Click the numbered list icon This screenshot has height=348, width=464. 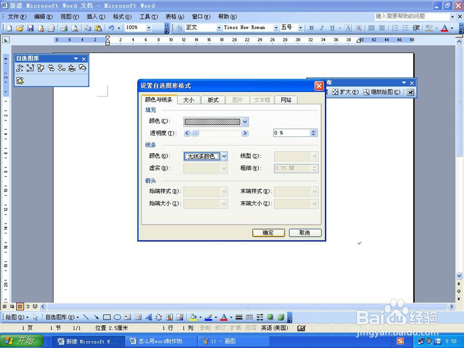(395, 28)
